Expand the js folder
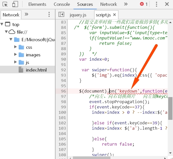This screenshot has height=159, width=173. tap(15, 62)
